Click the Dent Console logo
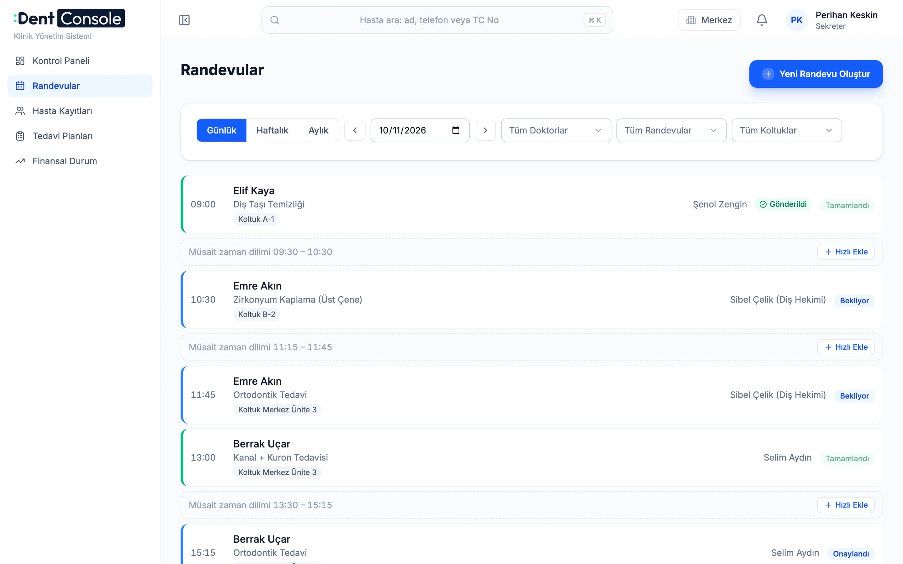The height and width of the screenshot is (564, 903). (69, 18)
